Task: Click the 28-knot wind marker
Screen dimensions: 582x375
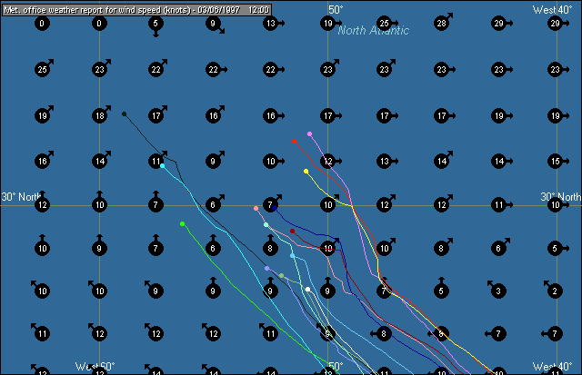Action: click(442, 24)
